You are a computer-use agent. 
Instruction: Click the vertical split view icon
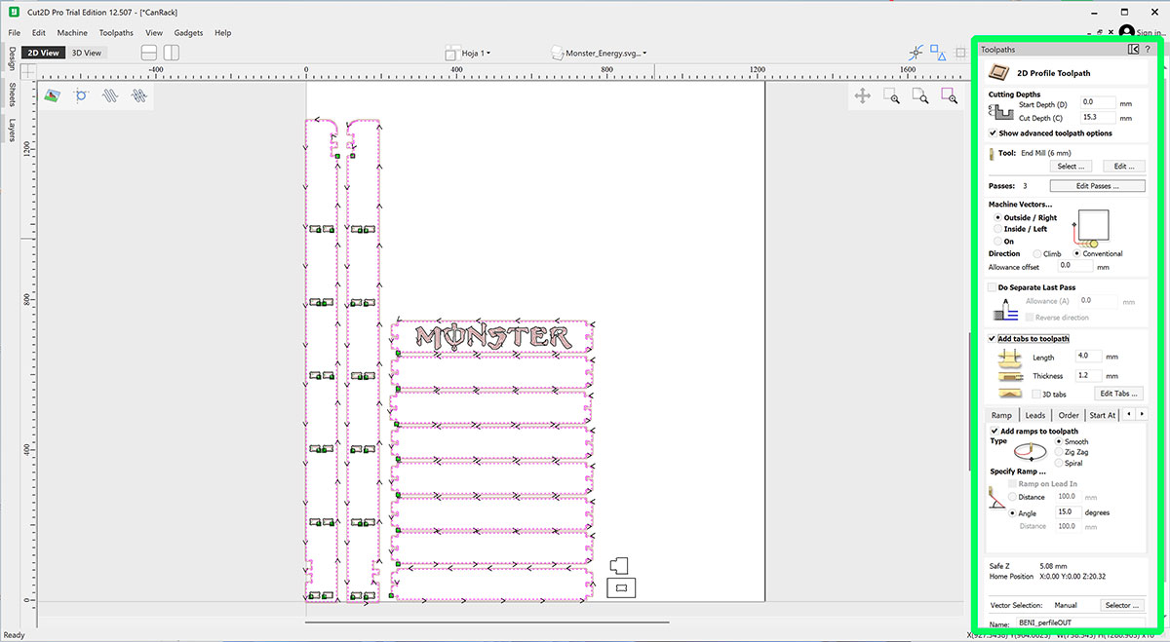click(171, 53)
